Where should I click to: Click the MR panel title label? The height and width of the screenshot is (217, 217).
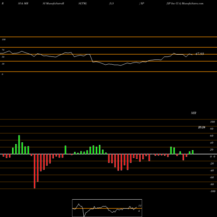click(194, 113)
